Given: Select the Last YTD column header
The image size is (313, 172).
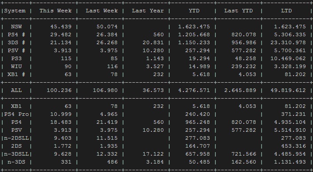Looking at the screenshot, I should (238, 11).
